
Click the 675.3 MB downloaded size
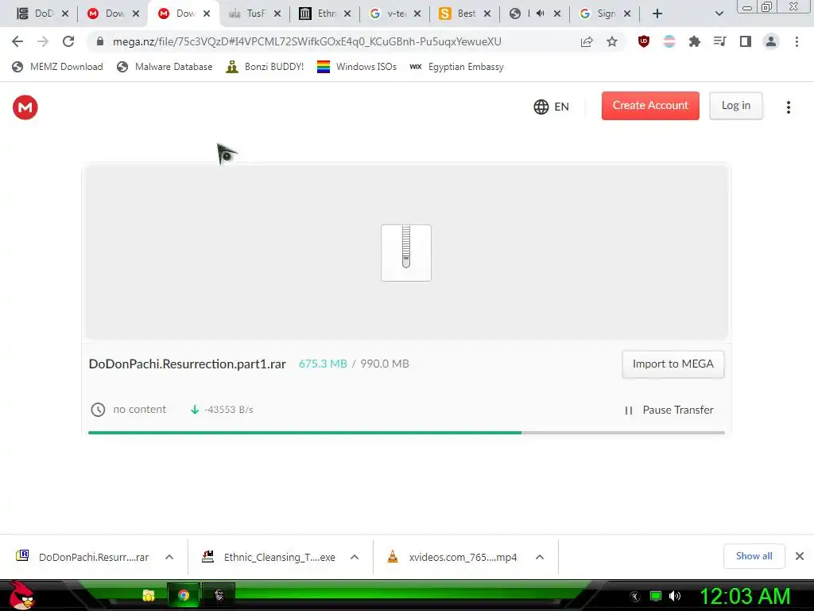pyautogui.click(x=323, y=364)
